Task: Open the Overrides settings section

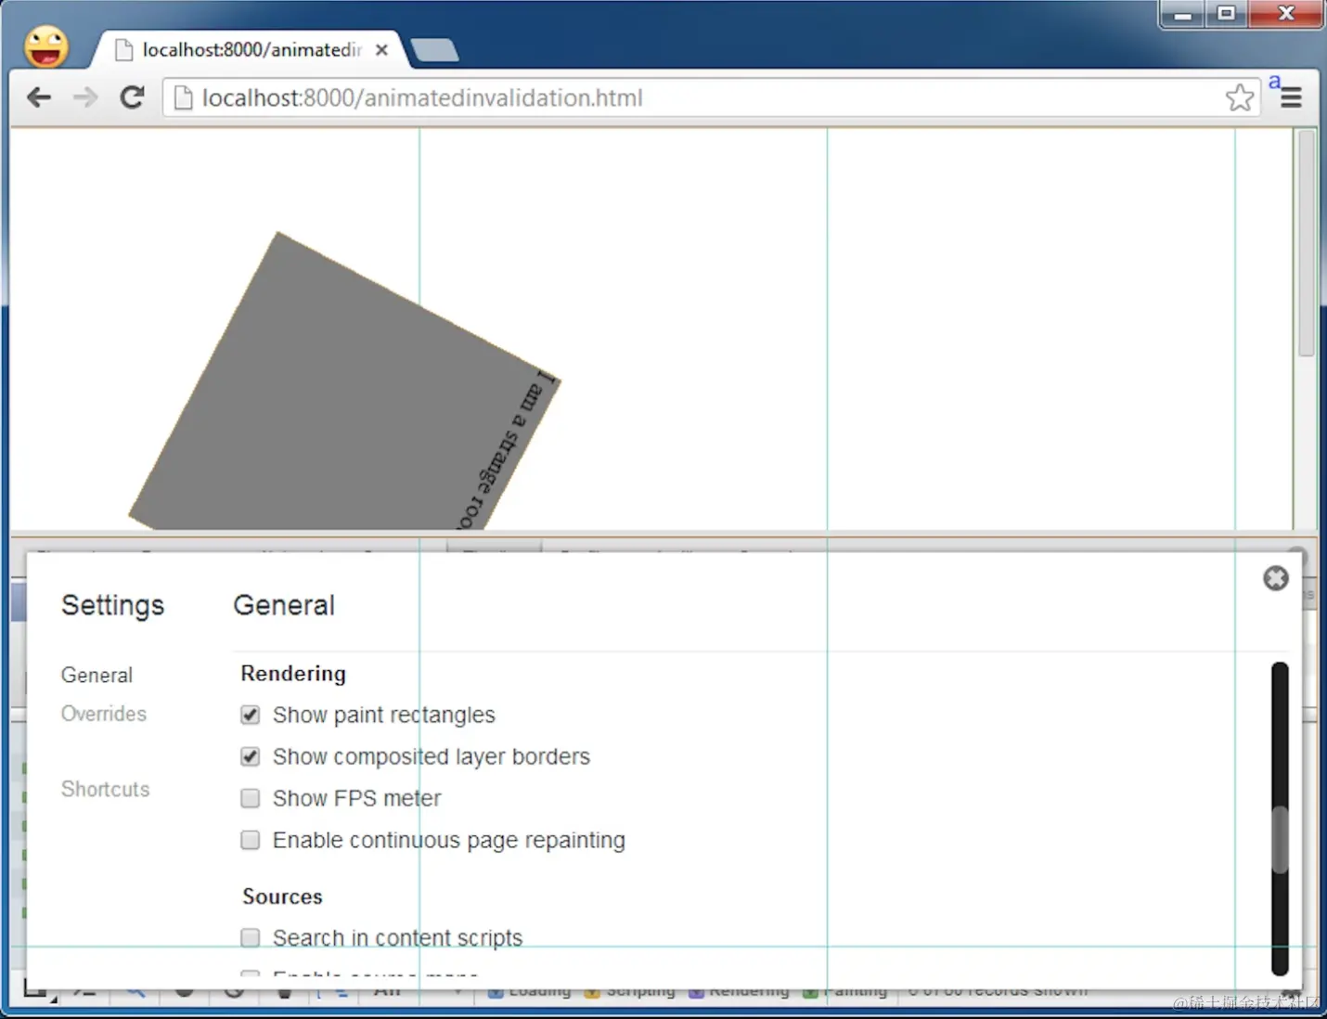Action: click(104, 714)
